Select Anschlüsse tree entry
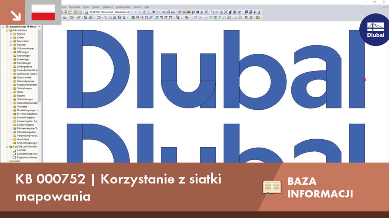This screenshot has width=389, height=218. (x=23, y=139)
